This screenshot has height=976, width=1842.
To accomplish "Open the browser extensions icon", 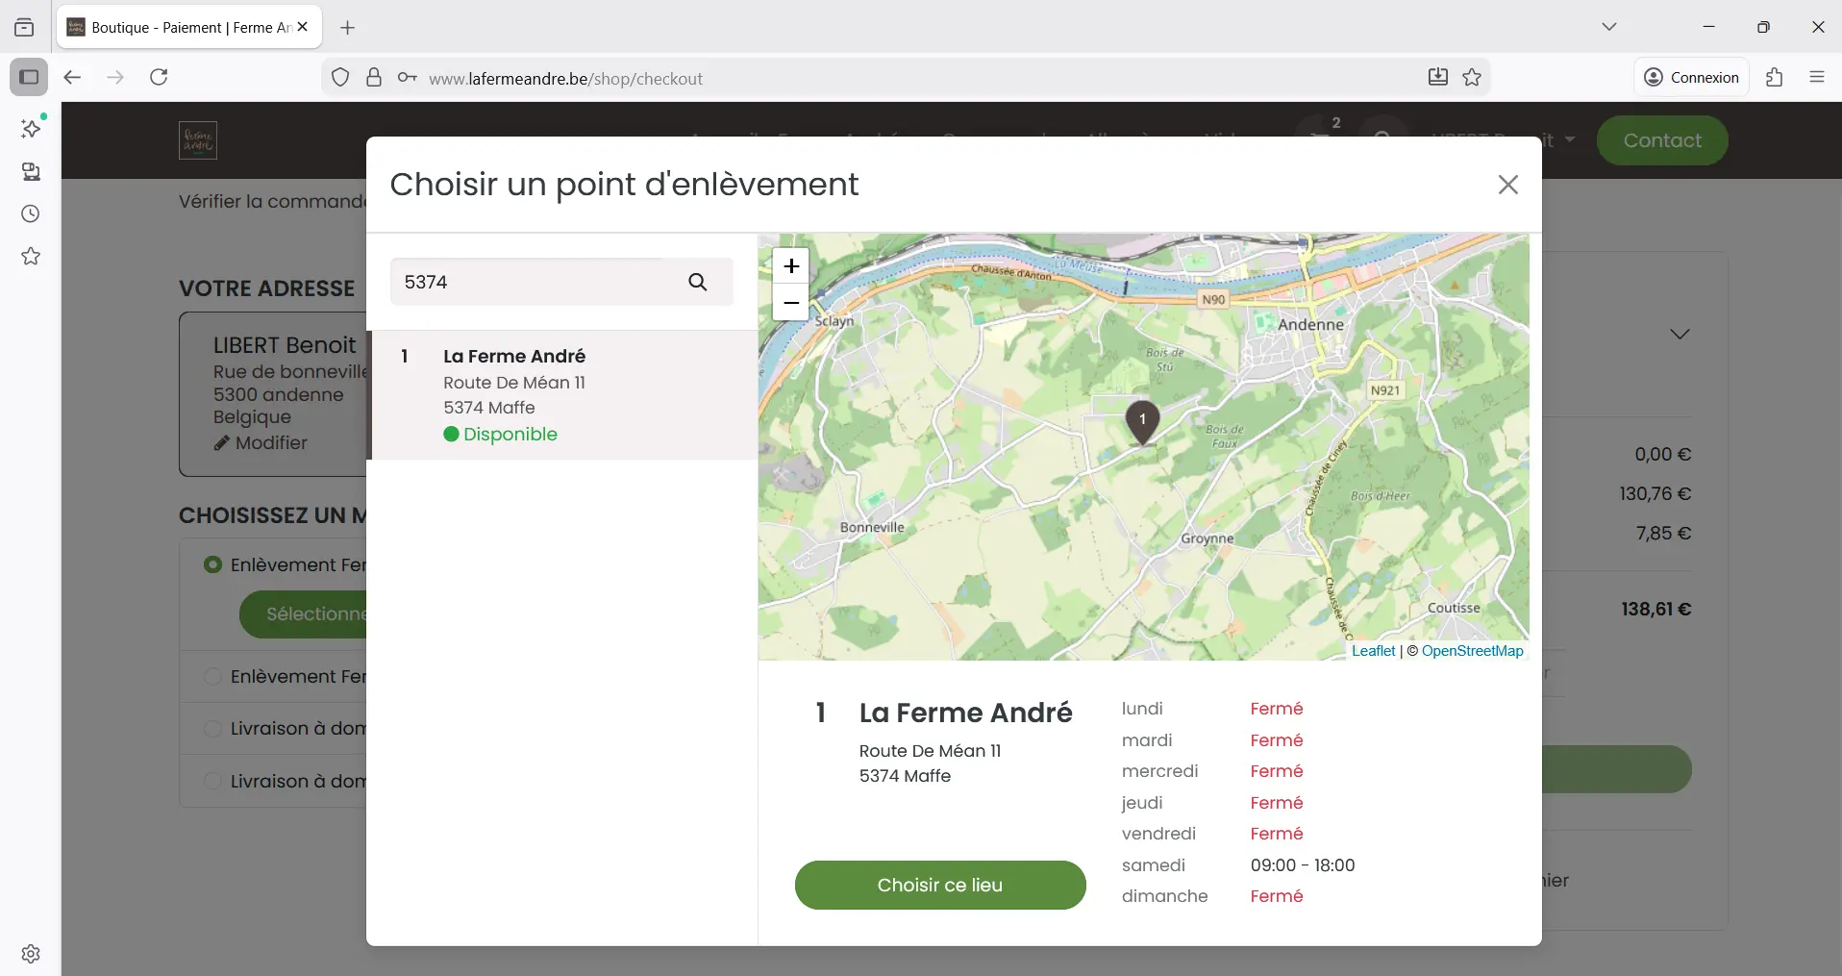I will click(1775, 78).
